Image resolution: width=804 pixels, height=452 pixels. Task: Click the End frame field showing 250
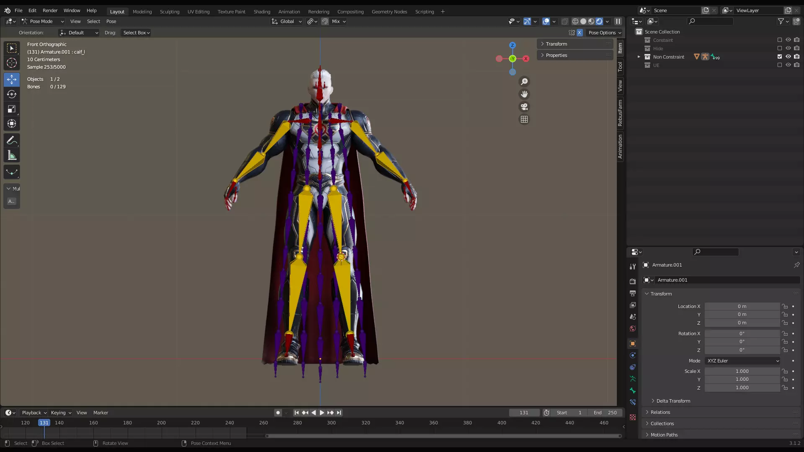606,413
